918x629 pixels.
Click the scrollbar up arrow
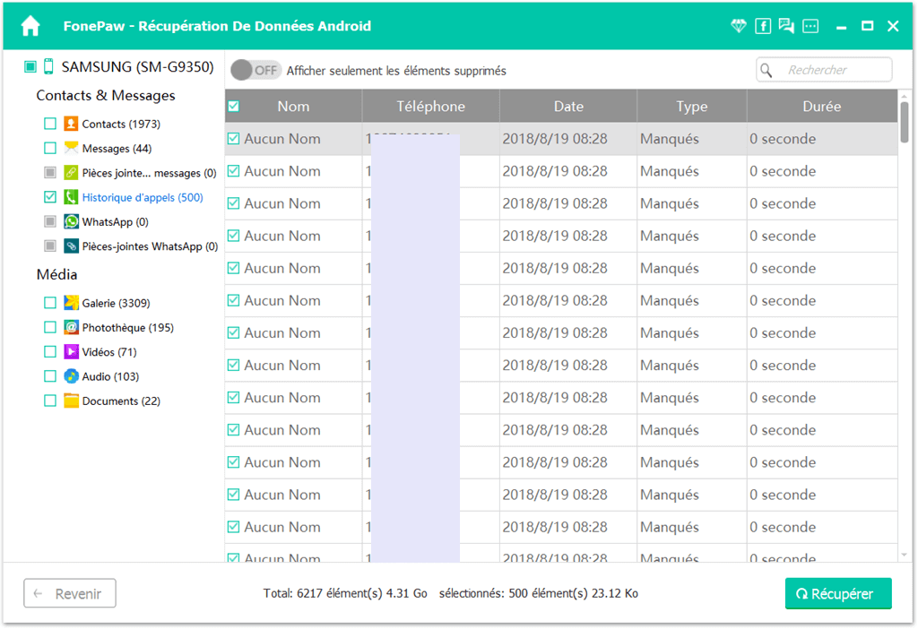click(905, 96)
